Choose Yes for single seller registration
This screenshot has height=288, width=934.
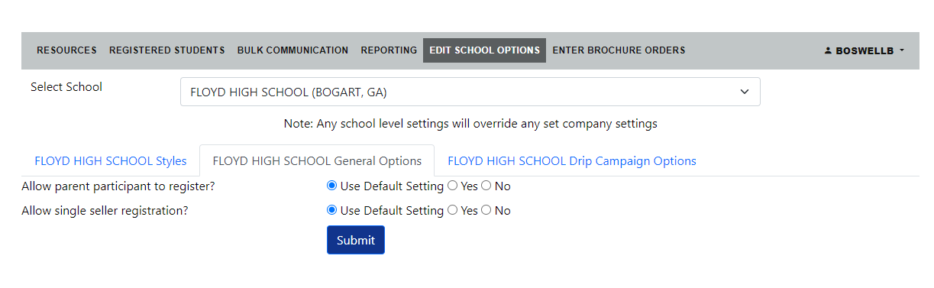point(452,210)
